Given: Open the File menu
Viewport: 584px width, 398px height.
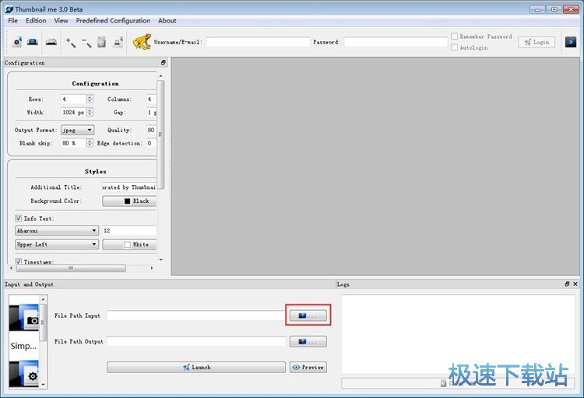Looking at the screenshot, I should coord(12,20).
